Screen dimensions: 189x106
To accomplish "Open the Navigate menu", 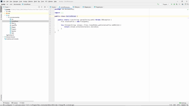I will (16, 1).
